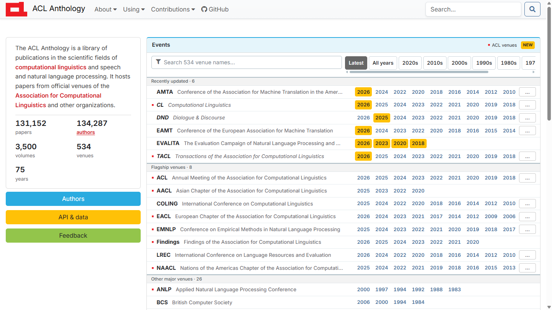The height and width of the screenshot is (310, 552).
Task: Click the magnifier search button
Action: (532, 9)
